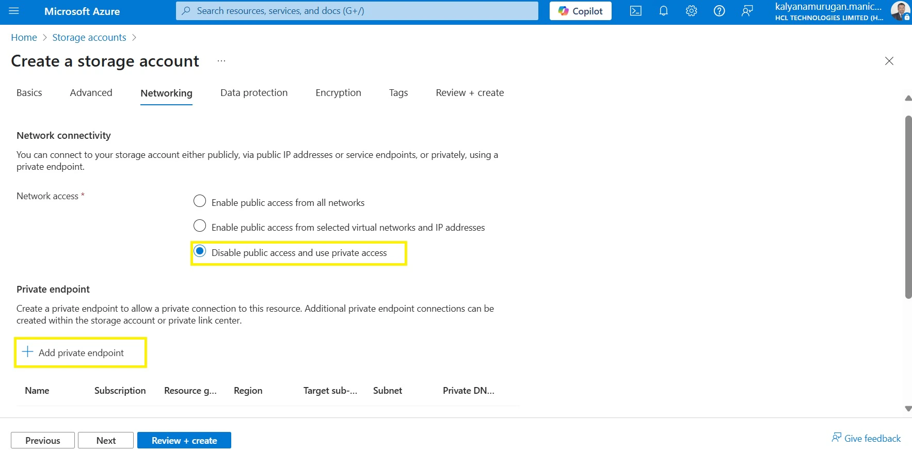The height and width of the screenshot is (450, 912).
Task: Click the Microsoft Azure logo text
Action: point(82,11)
